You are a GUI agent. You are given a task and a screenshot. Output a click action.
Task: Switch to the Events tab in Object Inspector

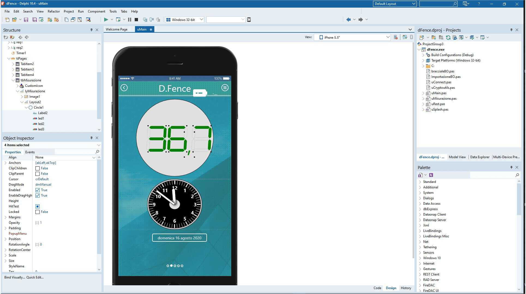30,152
